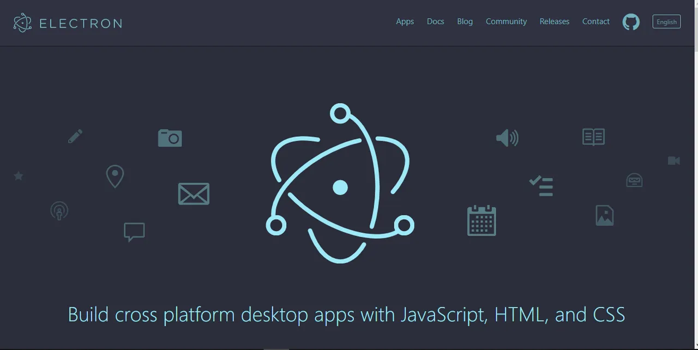Click the robot face icon
Viewport: 698px width, 350px height.
coord(634,180)
